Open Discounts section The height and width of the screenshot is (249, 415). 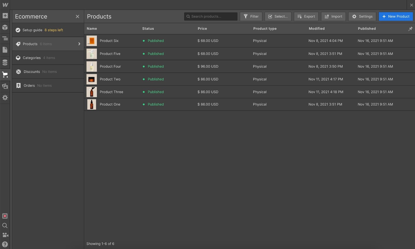pos(48,72)
